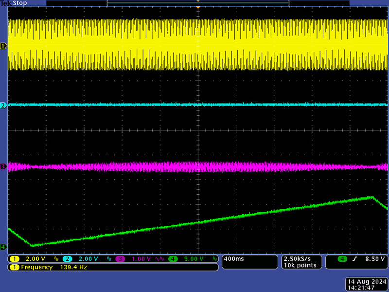The image size is (389, 292).
Task: Click channel 3 scale 1.00 V readout
Action: 141,259
